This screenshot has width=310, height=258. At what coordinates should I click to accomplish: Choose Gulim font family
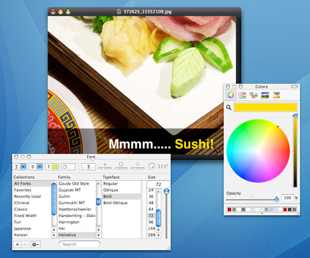pos(77,196)
